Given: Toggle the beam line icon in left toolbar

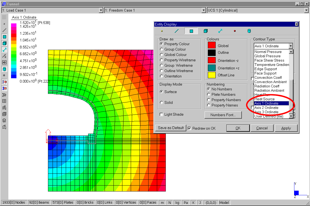Looking at the screenshot, I should click(x=4, y=30).
